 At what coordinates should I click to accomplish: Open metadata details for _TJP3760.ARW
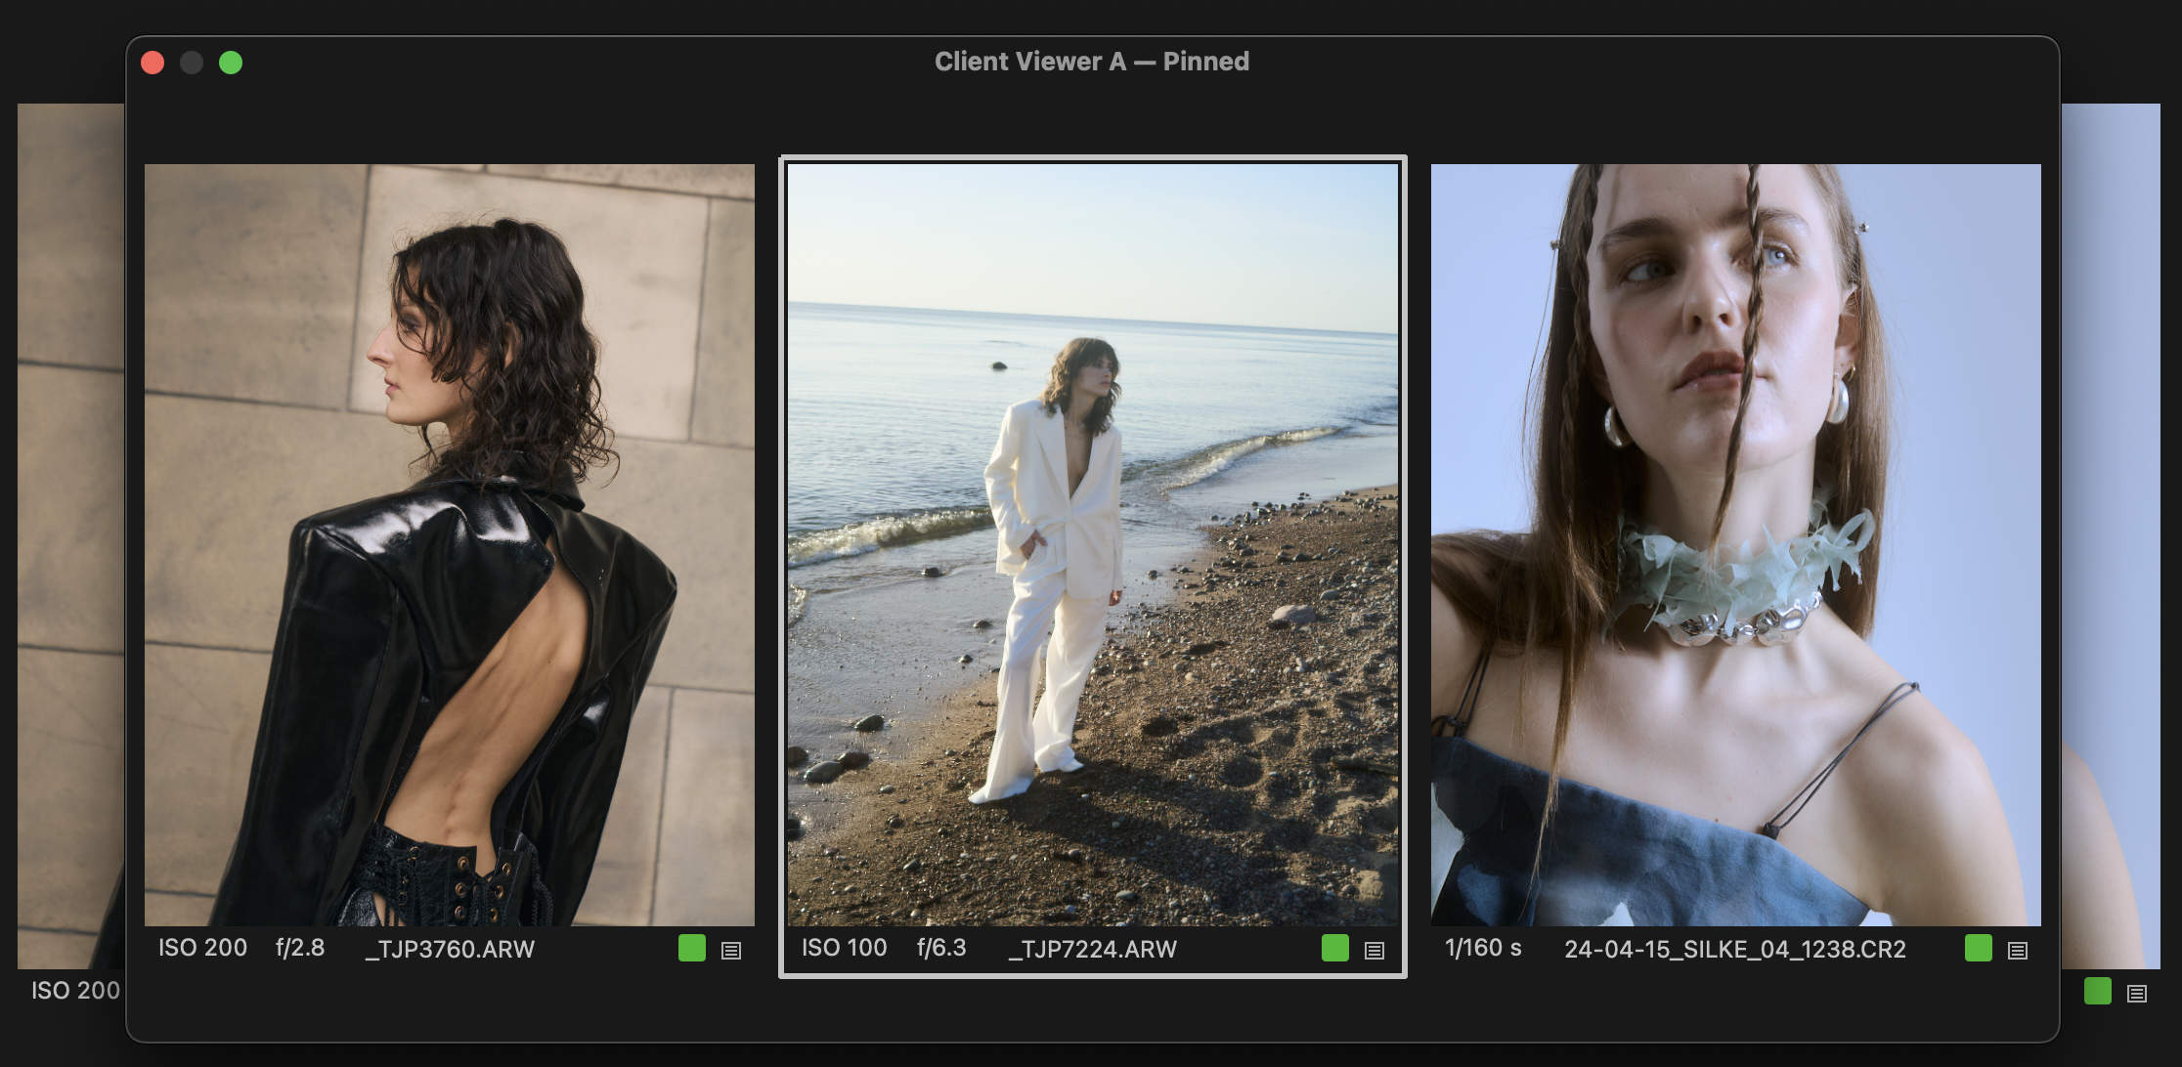point(731,948)
